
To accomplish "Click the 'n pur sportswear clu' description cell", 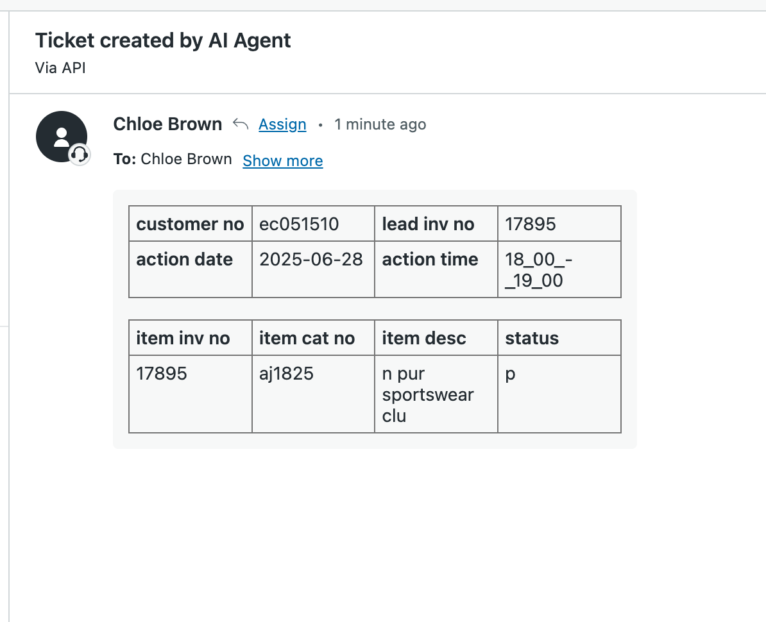I will (428, 394).
